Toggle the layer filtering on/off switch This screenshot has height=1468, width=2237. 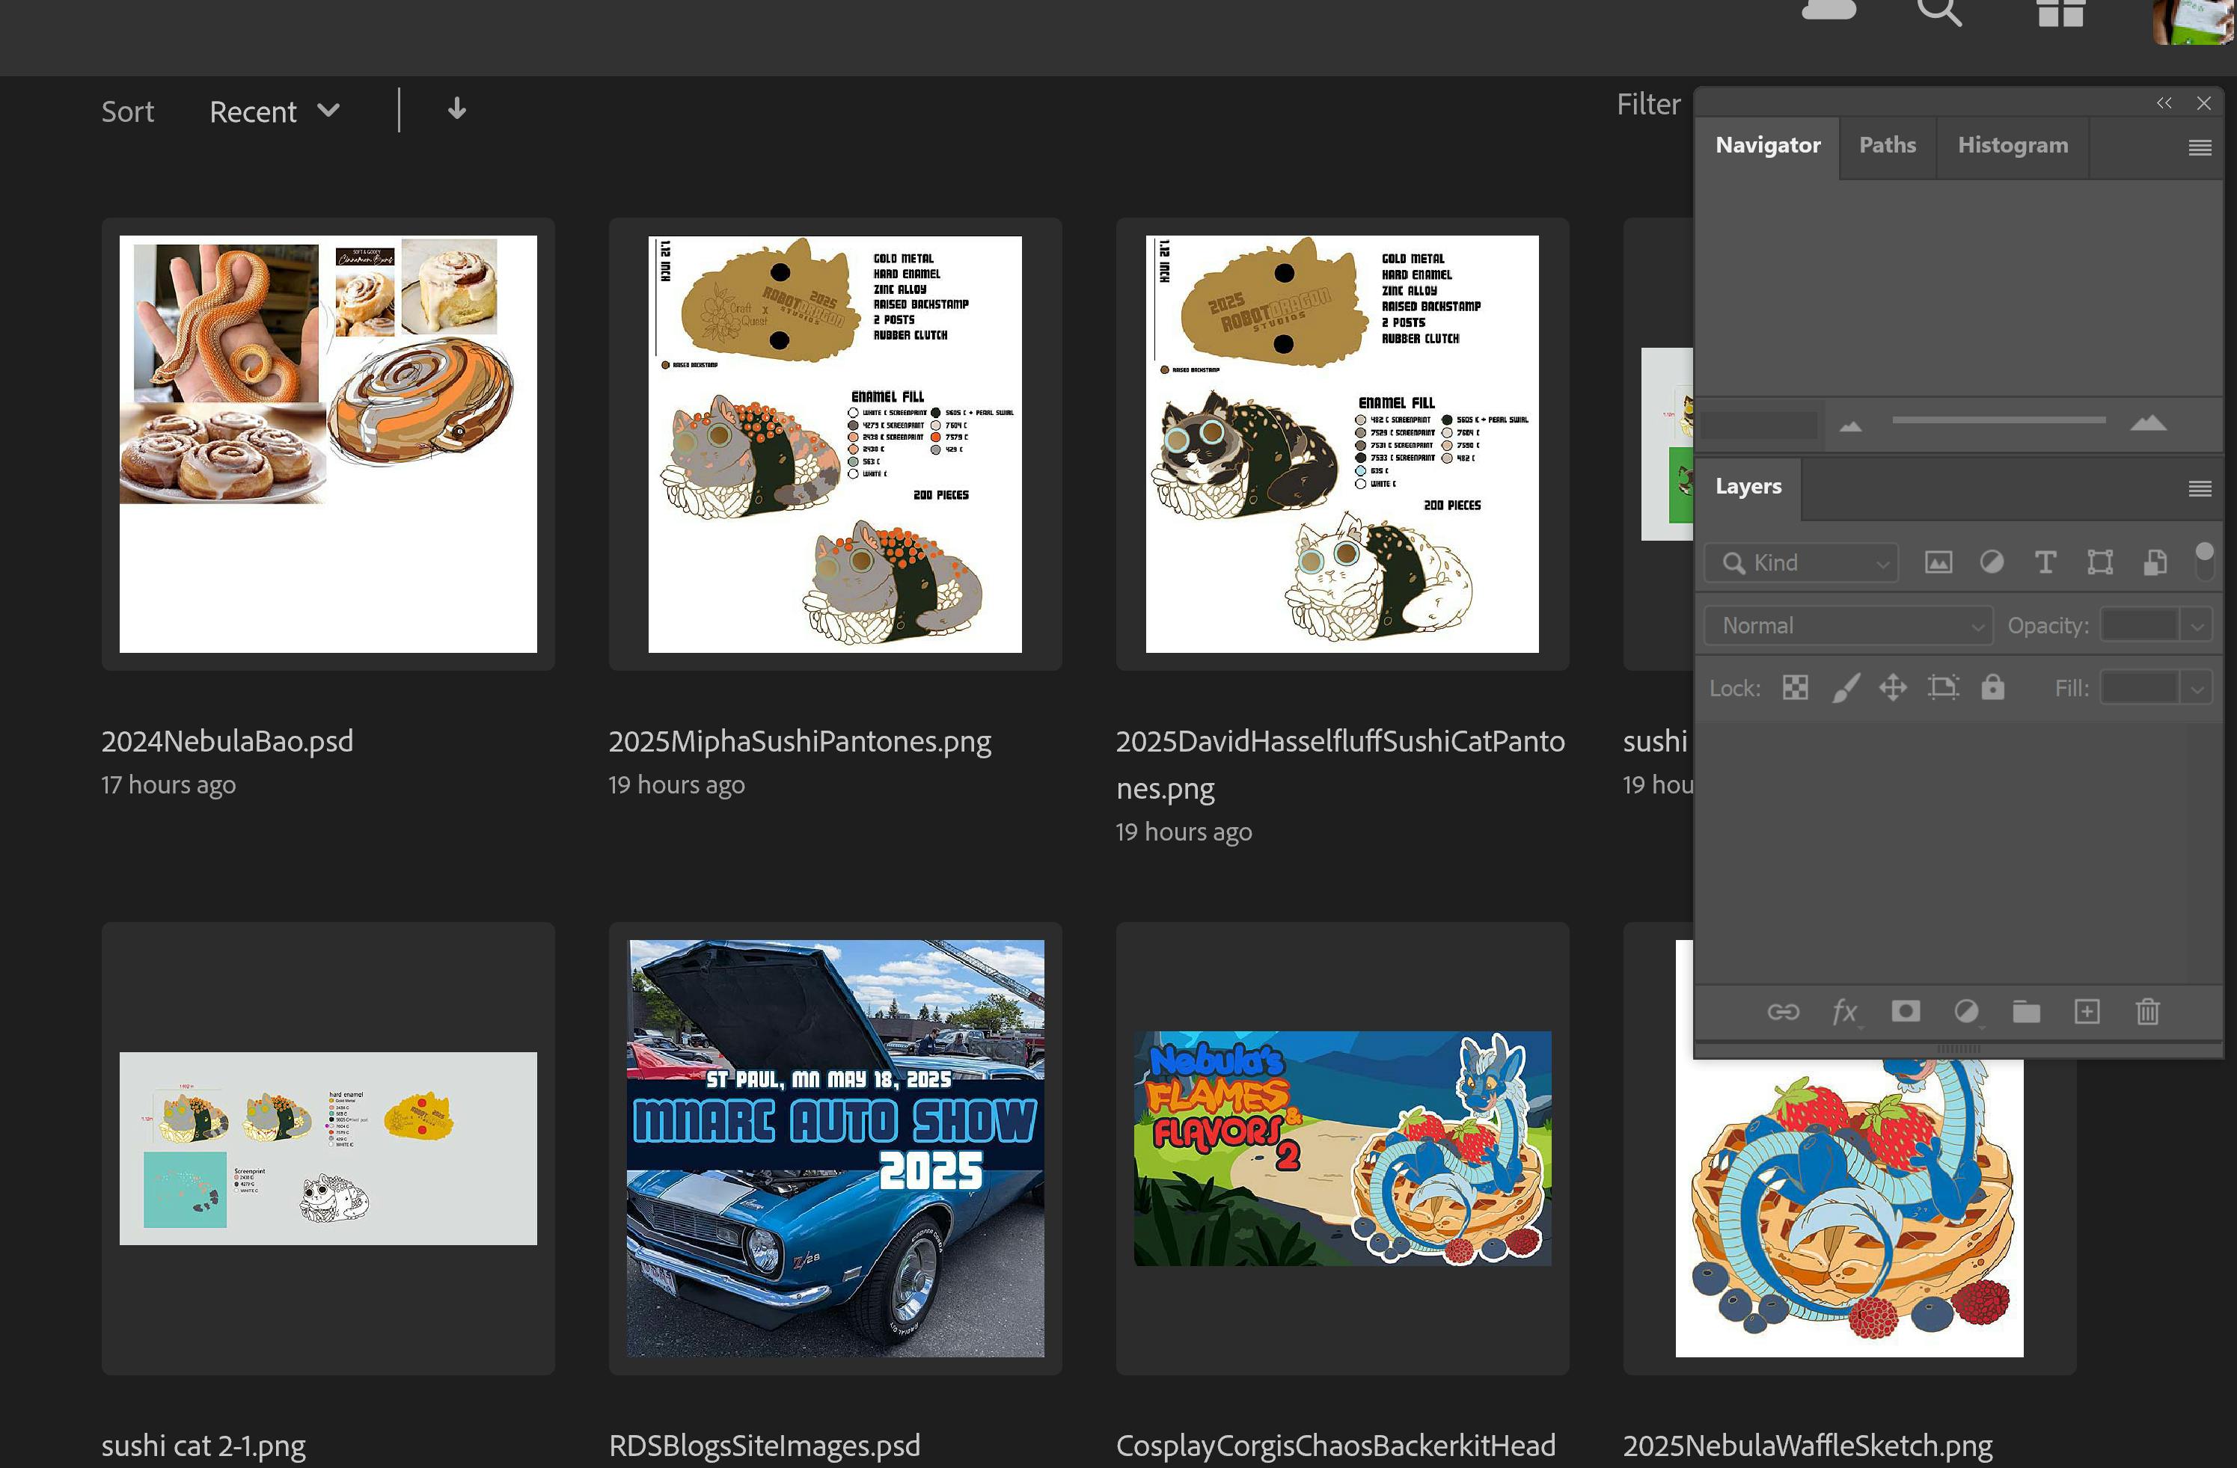click(x=2203, y=561)
